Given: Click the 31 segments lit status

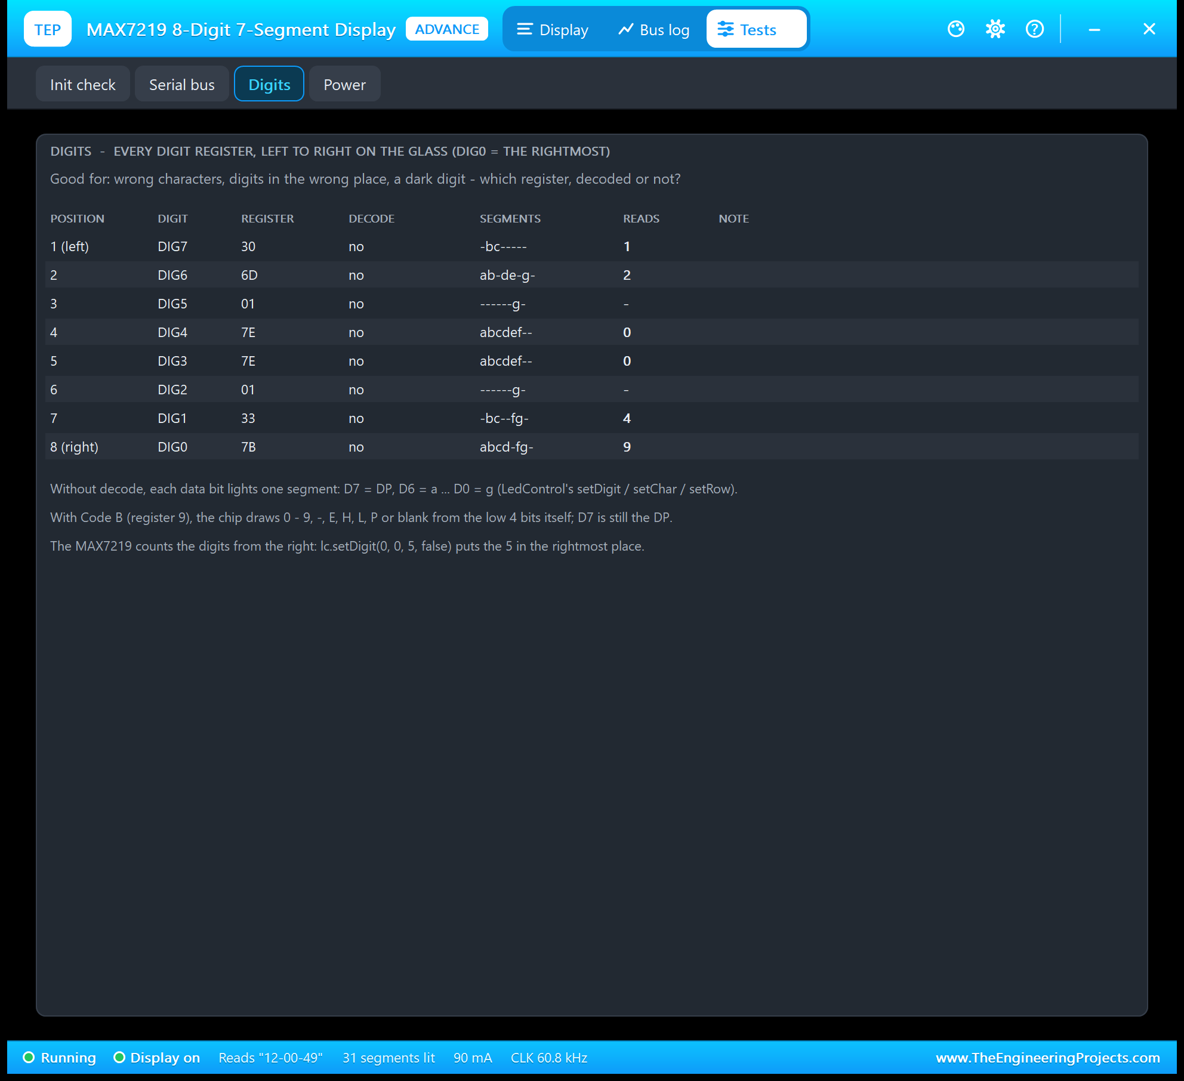Looking at the screenshot, I should [388, 1058].
